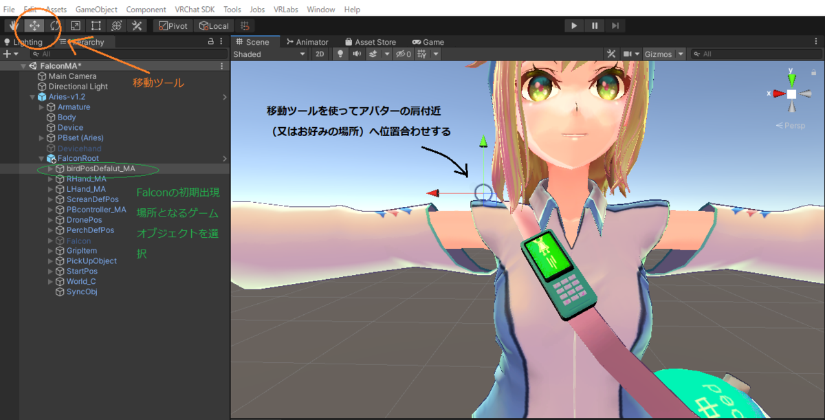Expand the Armature object

tap(41, 107)
